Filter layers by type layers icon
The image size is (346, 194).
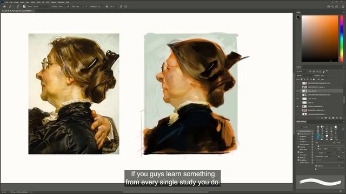(317, 72)
